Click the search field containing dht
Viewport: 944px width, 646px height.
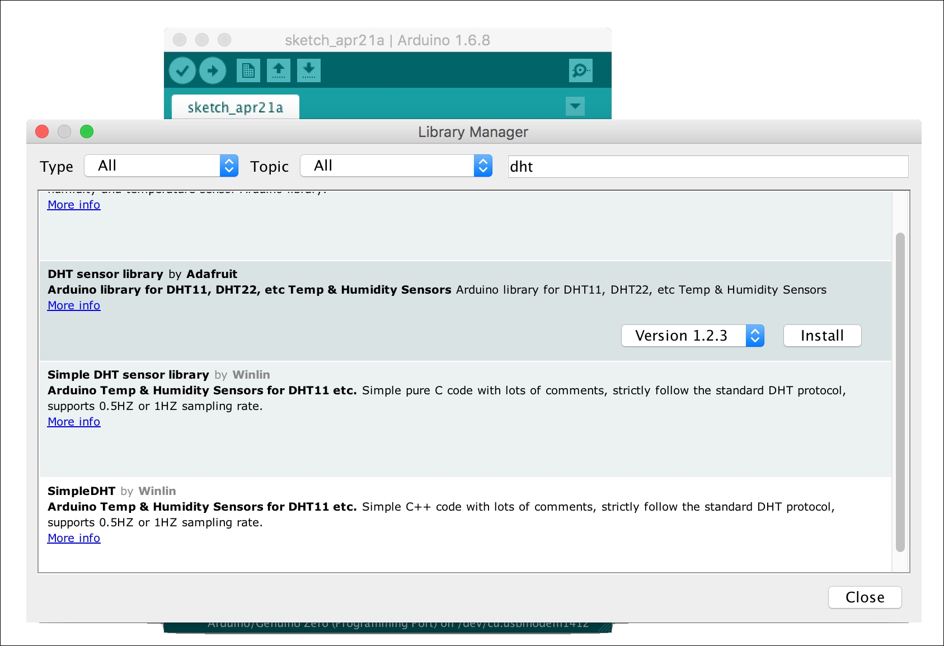[x=708, y=167]
